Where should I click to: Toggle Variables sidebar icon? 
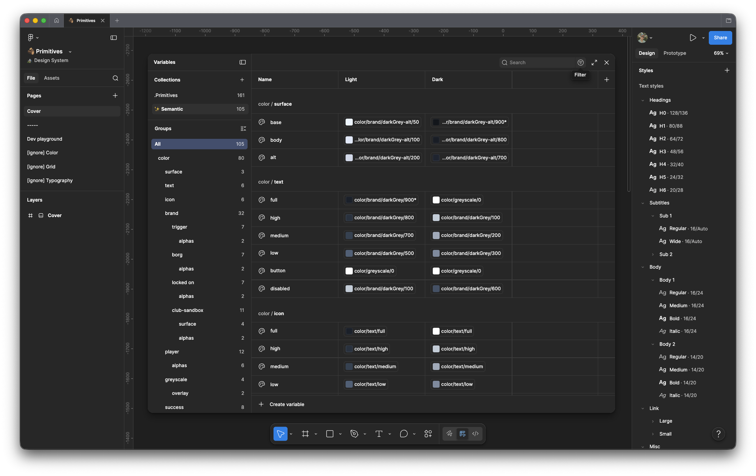pyautogui.click(x=243, y=62)
